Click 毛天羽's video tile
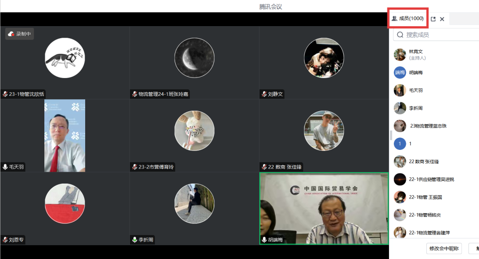Viewport: 479px width, 259px height. click(65, 135)
